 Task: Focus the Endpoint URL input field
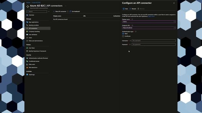(149, 28)
